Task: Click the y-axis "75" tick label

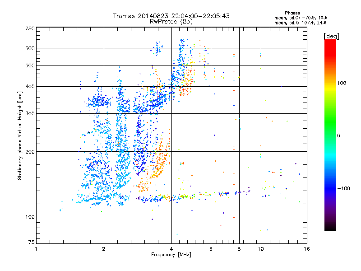Action: pyautogui.click(x=32, y=242)
